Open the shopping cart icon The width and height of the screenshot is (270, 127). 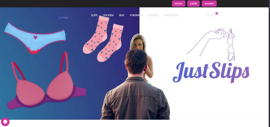click(x=215, y=15)
